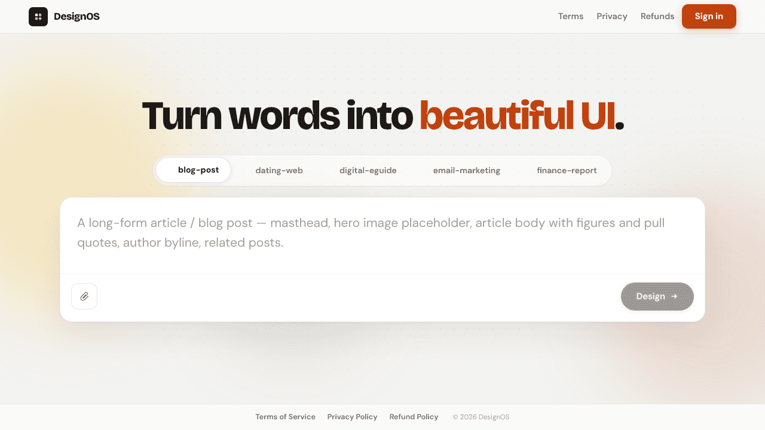765x430 pixels.
Task: Click the DesignOS logo icon
Action: 38,17
